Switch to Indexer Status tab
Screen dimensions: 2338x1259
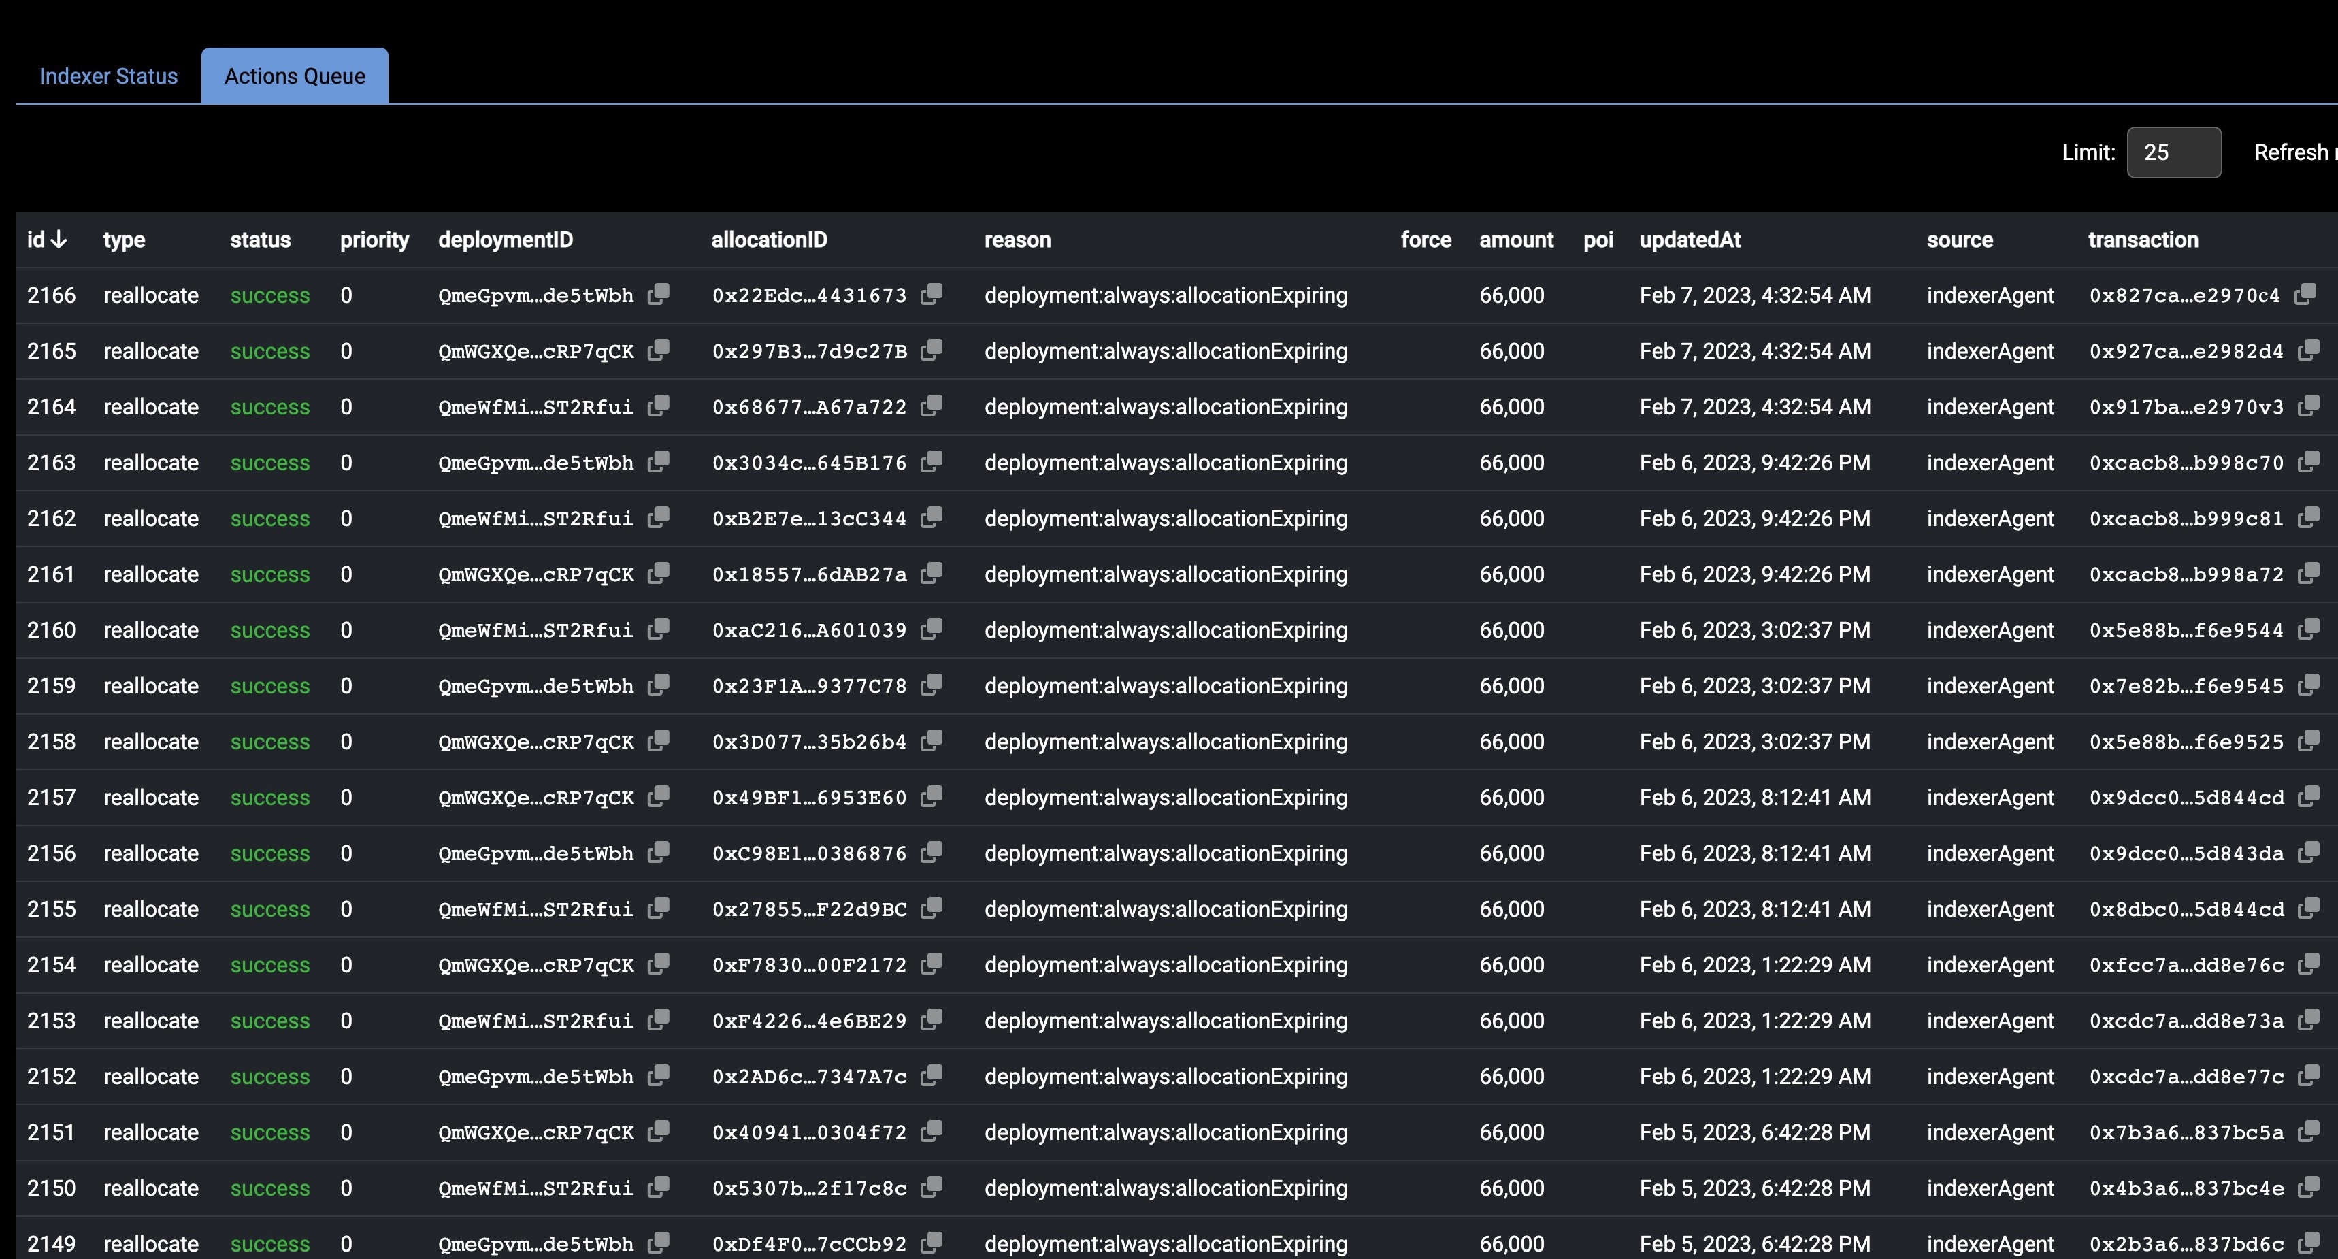click(108, 76)
